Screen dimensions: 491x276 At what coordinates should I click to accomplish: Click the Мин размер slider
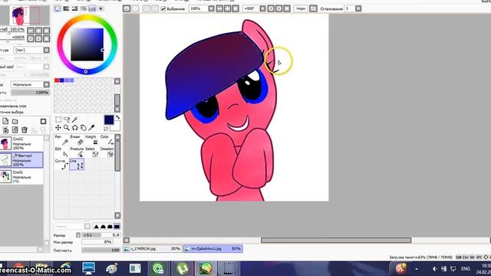(x=97, y=242)
